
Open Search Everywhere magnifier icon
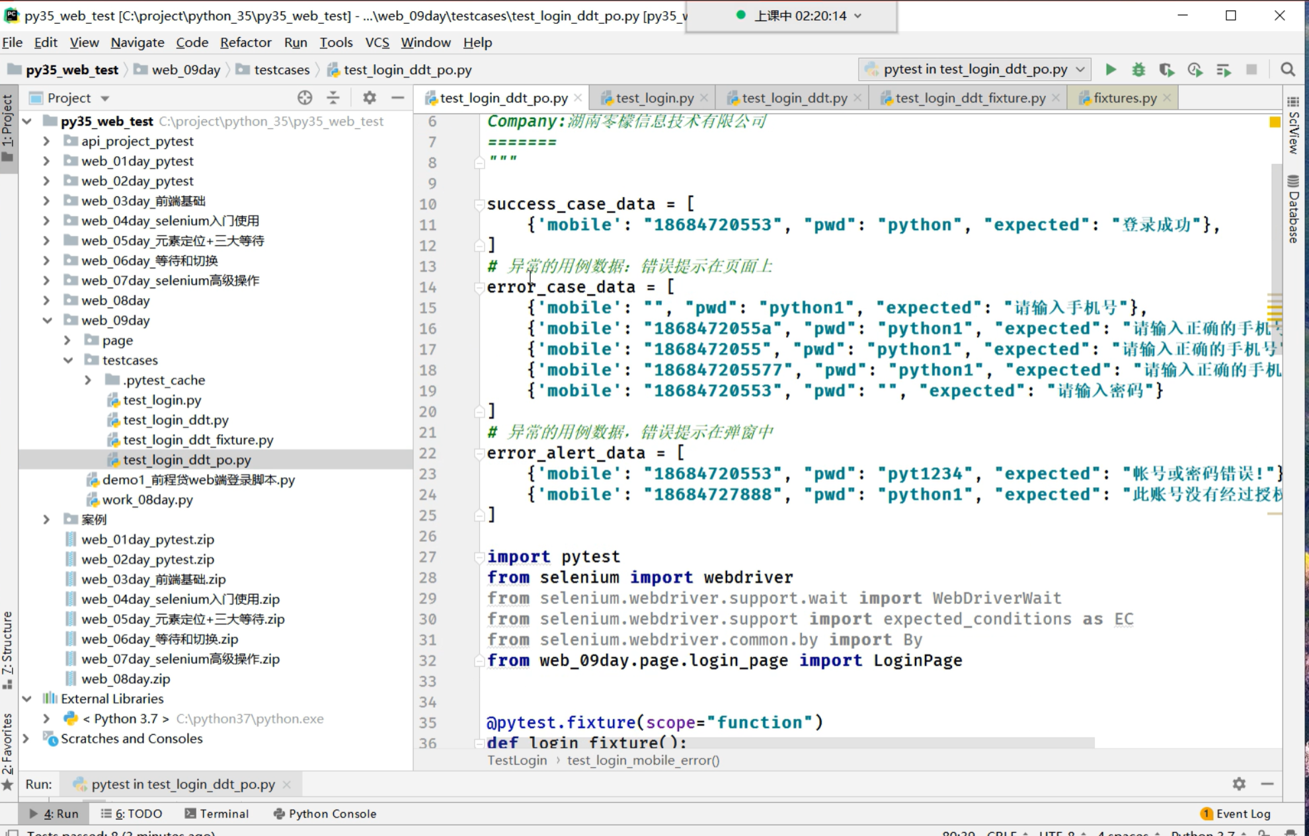[x=1287, y=69]
